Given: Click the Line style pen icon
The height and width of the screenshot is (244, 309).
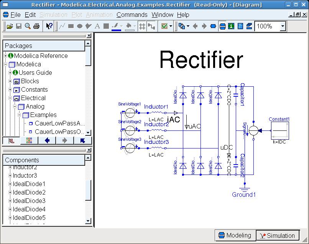Looking at the screenshot, I should (116, 26).
